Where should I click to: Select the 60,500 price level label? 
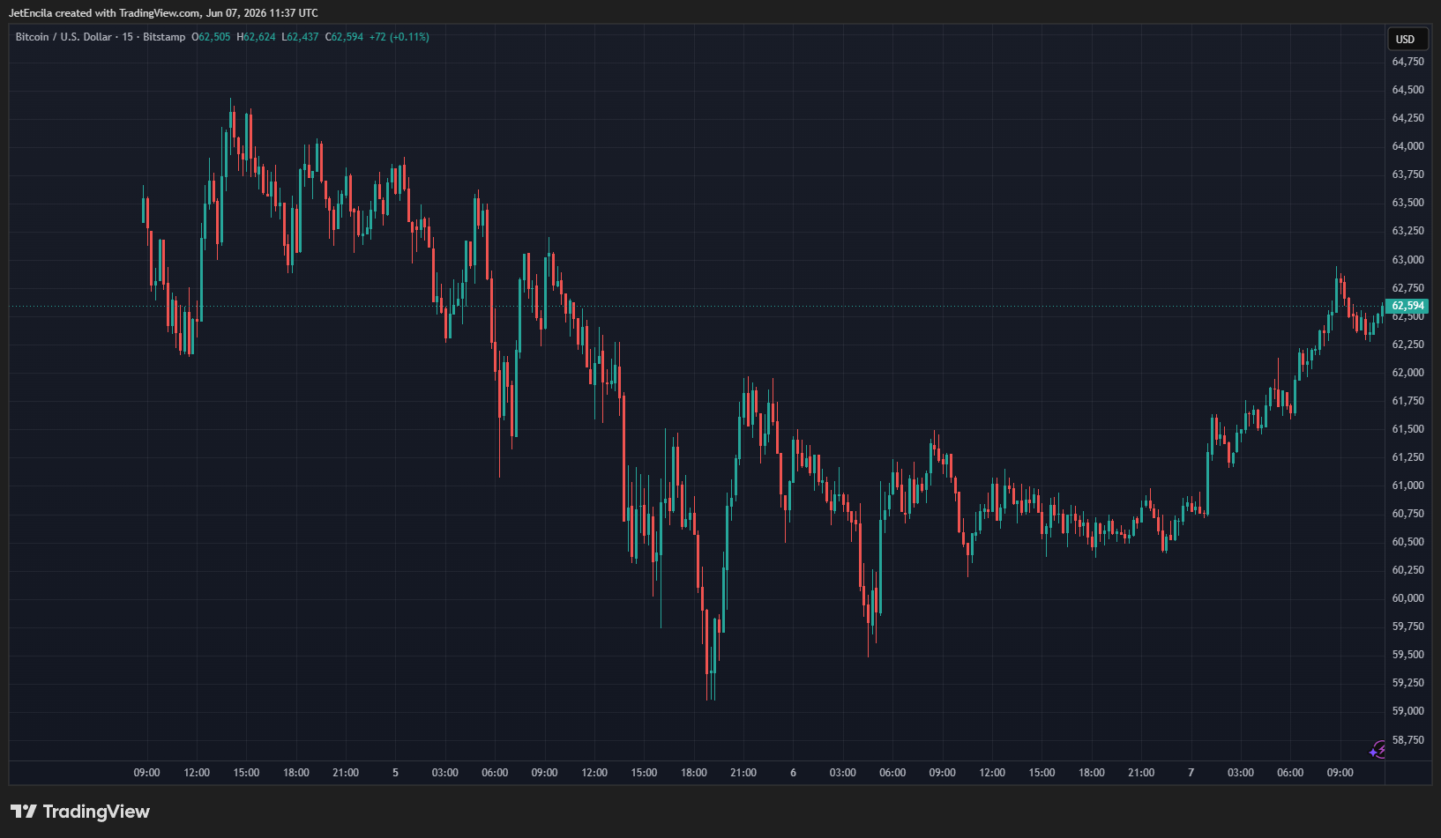click(1407, 542)
